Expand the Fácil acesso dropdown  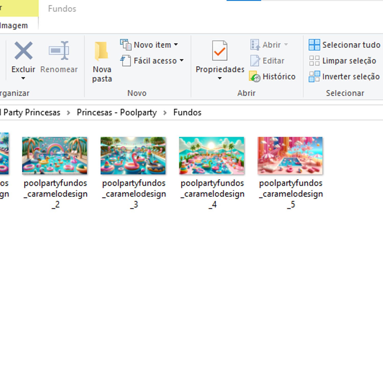pos(182,61)
